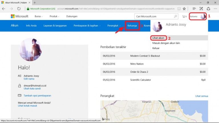This screenshot has height=123, width=219.
Task: Click email dreyar@hotmail.co.id text
Action: coord(35,86)
